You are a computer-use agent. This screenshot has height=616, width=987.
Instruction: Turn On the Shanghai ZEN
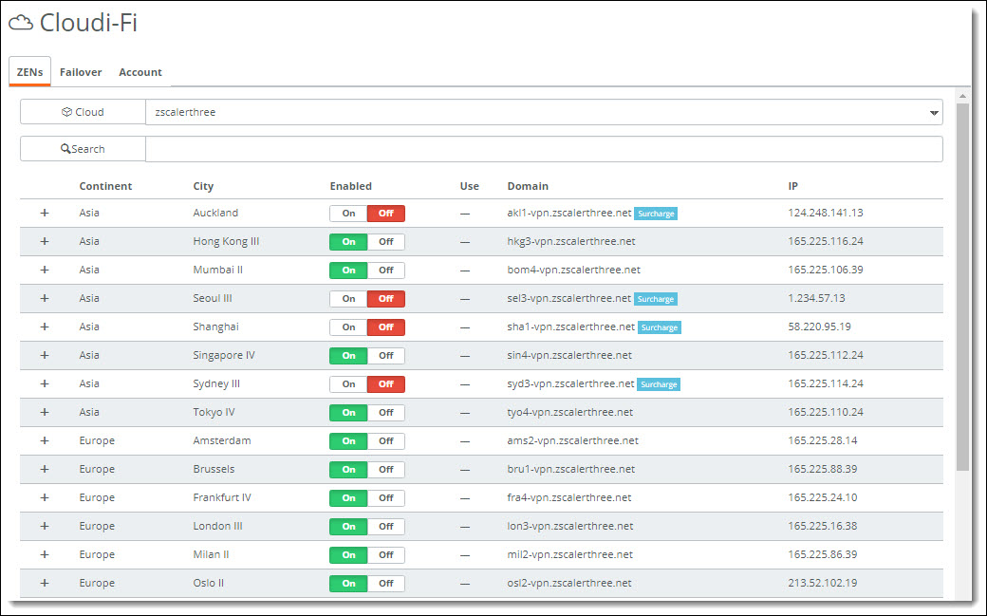(348, 327)
